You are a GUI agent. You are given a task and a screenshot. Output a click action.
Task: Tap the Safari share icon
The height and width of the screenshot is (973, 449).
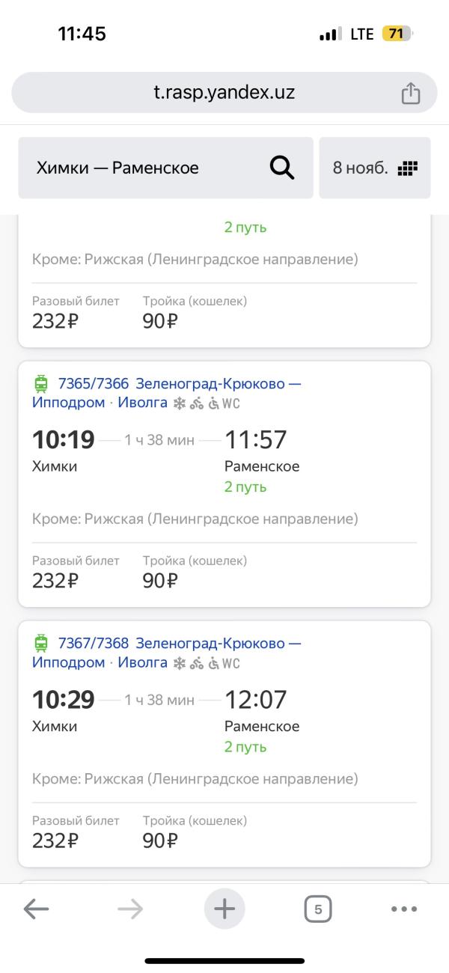(x=410, y=93)
